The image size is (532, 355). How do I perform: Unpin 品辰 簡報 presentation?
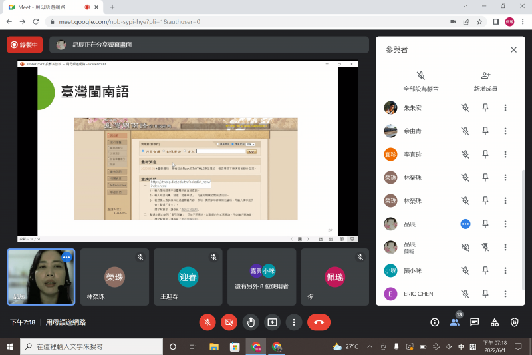485,247
